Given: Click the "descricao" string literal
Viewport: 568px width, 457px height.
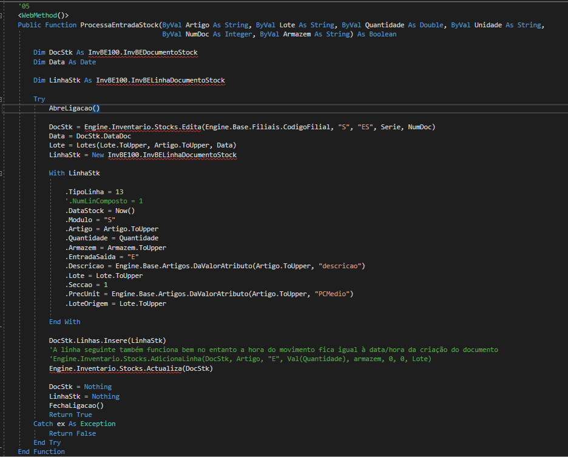Looking at the screenshot, I should tap(342, 266).
